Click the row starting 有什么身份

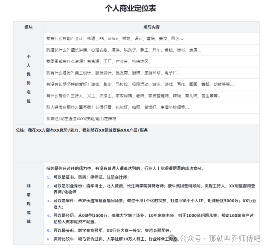[134, 96]
